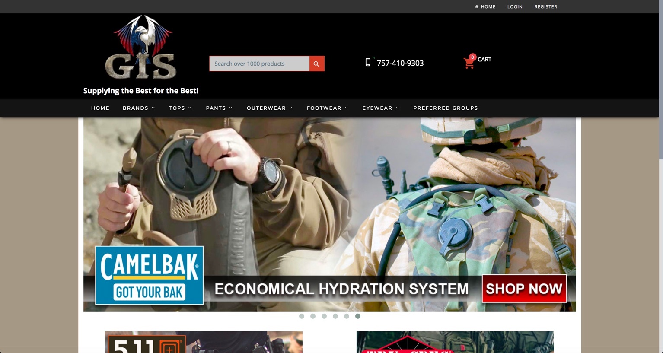The image size is (663, 353).
Task: Go to the second carousel slide dot
Action: (x=313, y=316)
